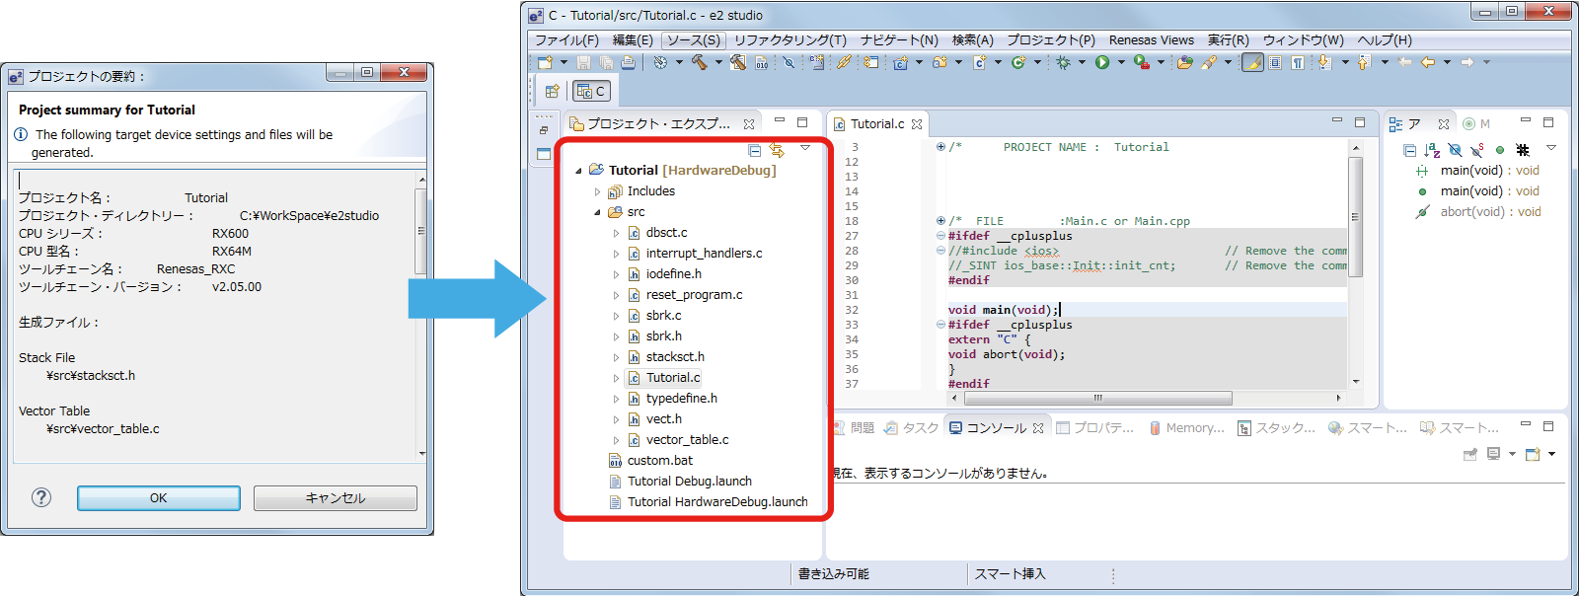Close the Project Explorer view tab
The width and height of the screenshot is (1579, 596).
click(x=749, y=124)
